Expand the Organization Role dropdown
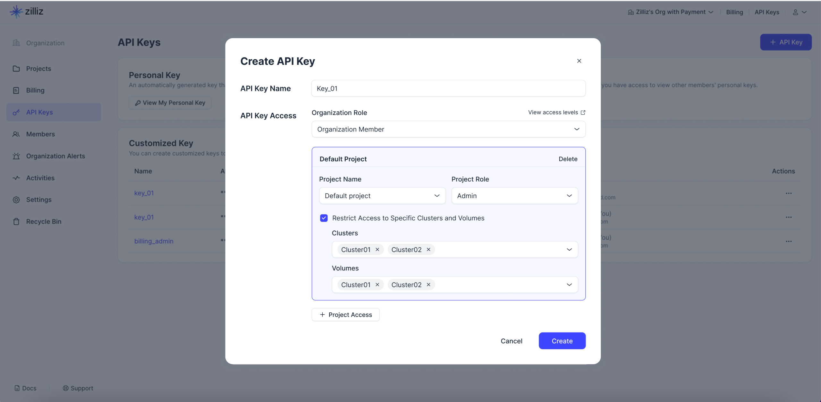821x402 pixels. point(448,129)
